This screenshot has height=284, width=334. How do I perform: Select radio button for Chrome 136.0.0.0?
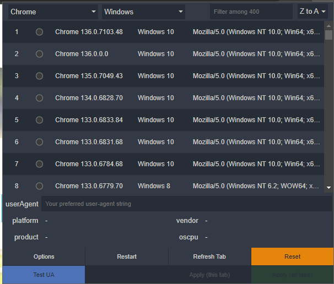pyautogui.click(x=39, y=54)
